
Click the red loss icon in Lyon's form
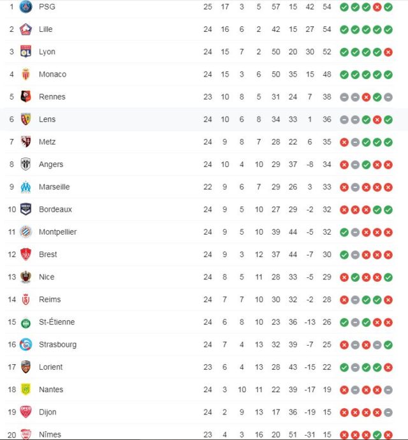tap(388, 52)
